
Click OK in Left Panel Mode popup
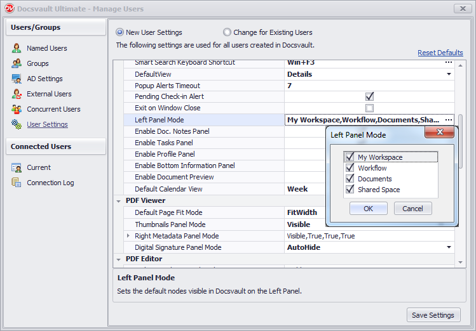tap(368, 209)
